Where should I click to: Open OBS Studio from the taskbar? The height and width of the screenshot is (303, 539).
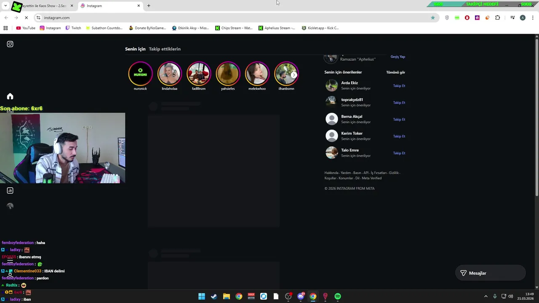(288, 296)
